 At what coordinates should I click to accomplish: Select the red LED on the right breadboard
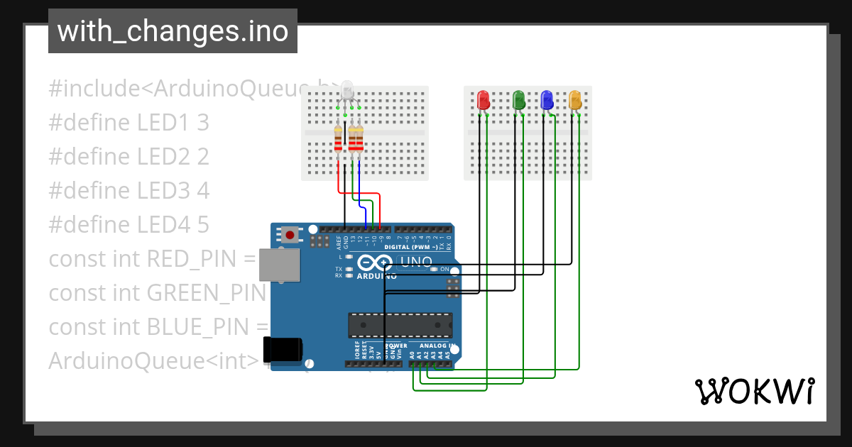pos(484,101)
